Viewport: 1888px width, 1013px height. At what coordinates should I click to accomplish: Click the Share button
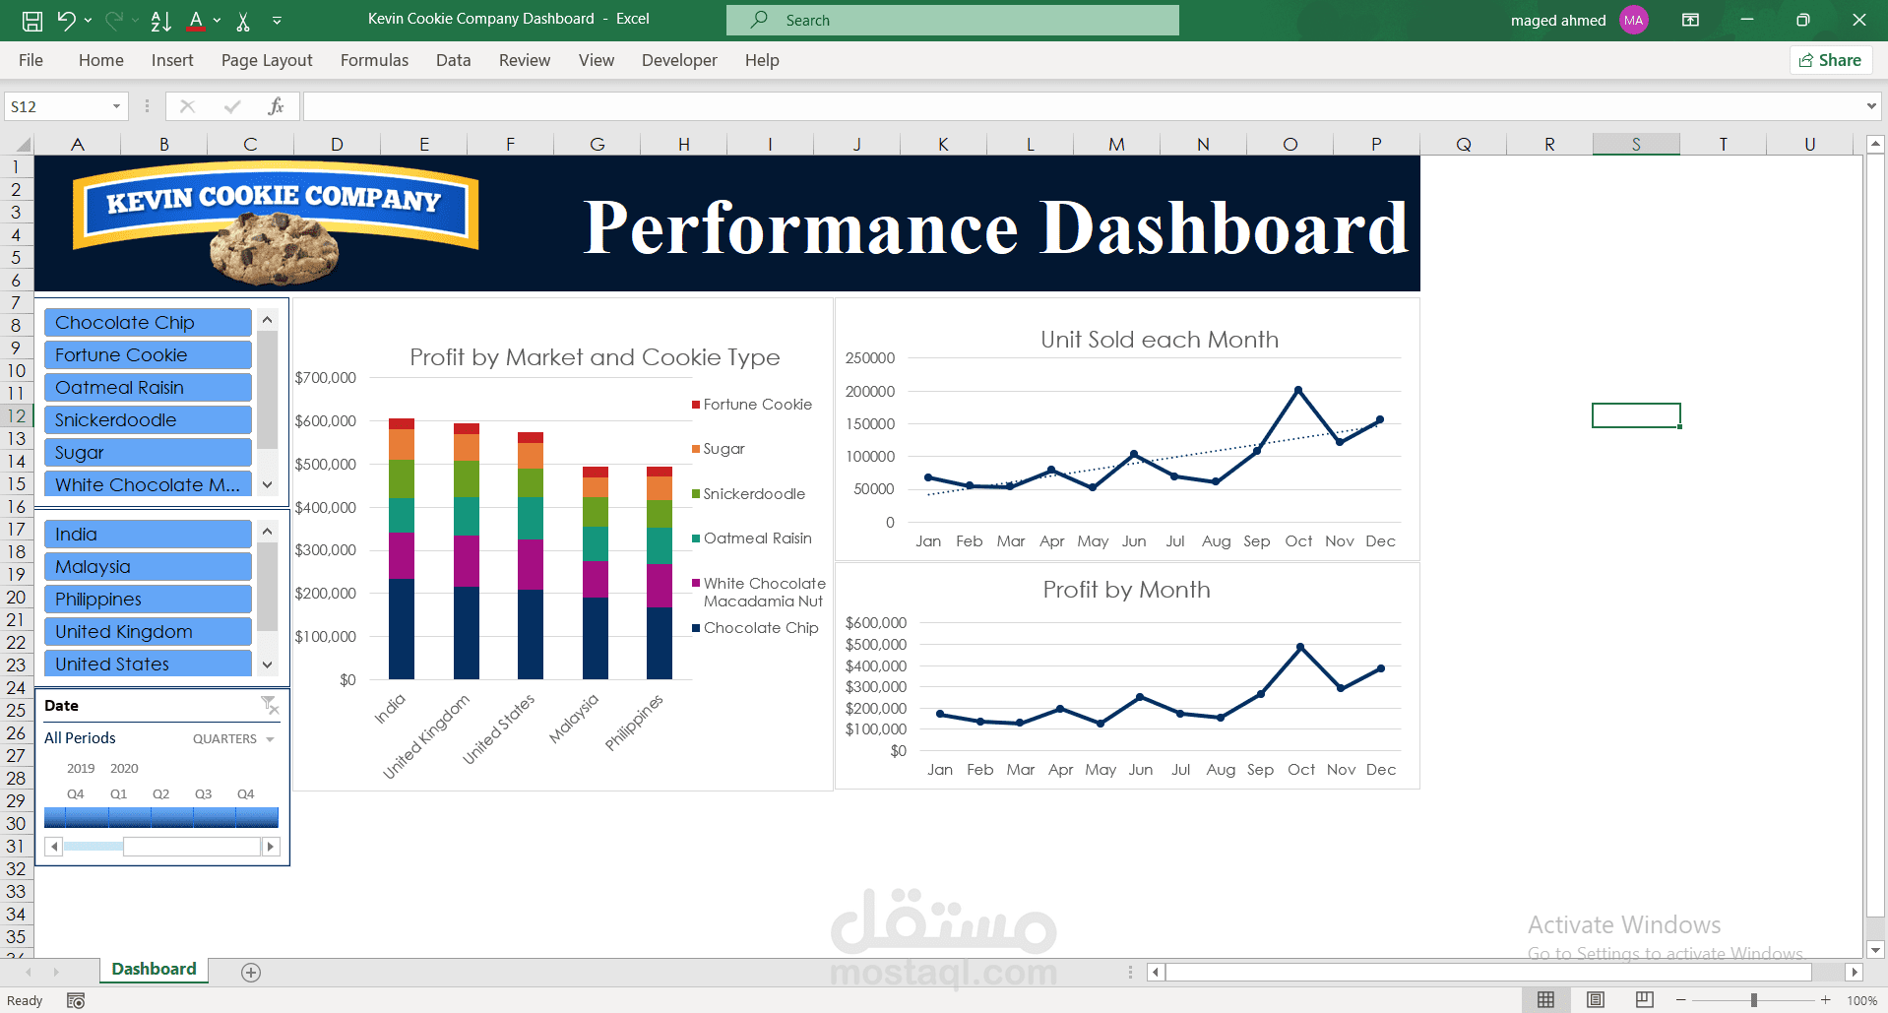pos(1831,60)
